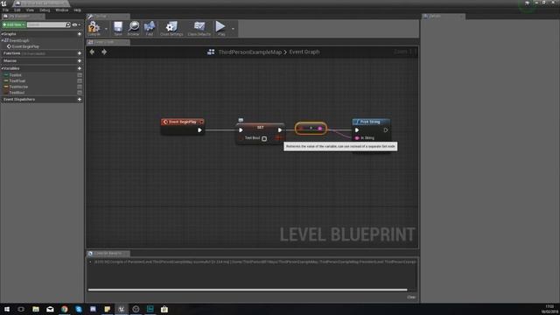Select the orange-highlighted conversion node

pyautogui.click(x=311, y=129)
